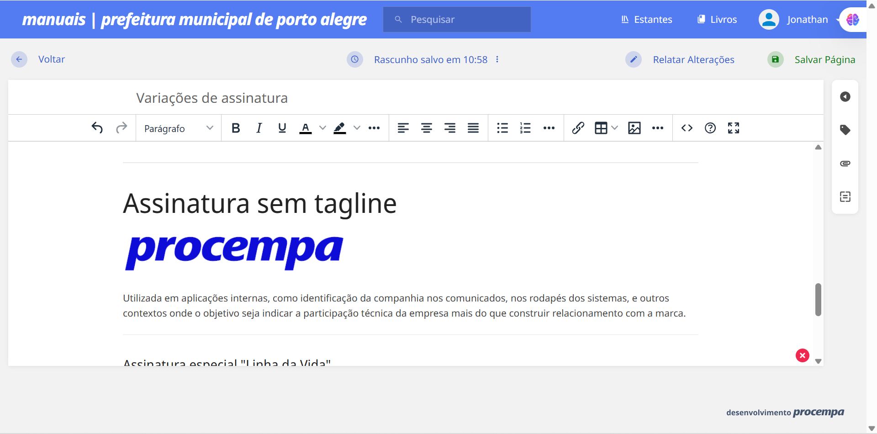Screen dimensions: 877x434
Task: Center align the paragraph
Action: pos(427,128)
